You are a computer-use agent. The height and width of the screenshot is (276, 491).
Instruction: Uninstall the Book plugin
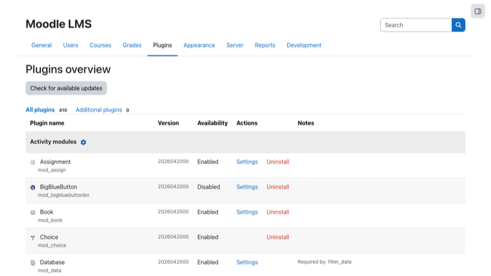click(x=278, y=212)
